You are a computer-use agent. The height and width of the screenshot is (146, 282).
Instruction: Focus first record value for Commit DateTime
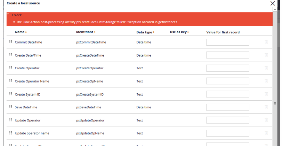228,42
